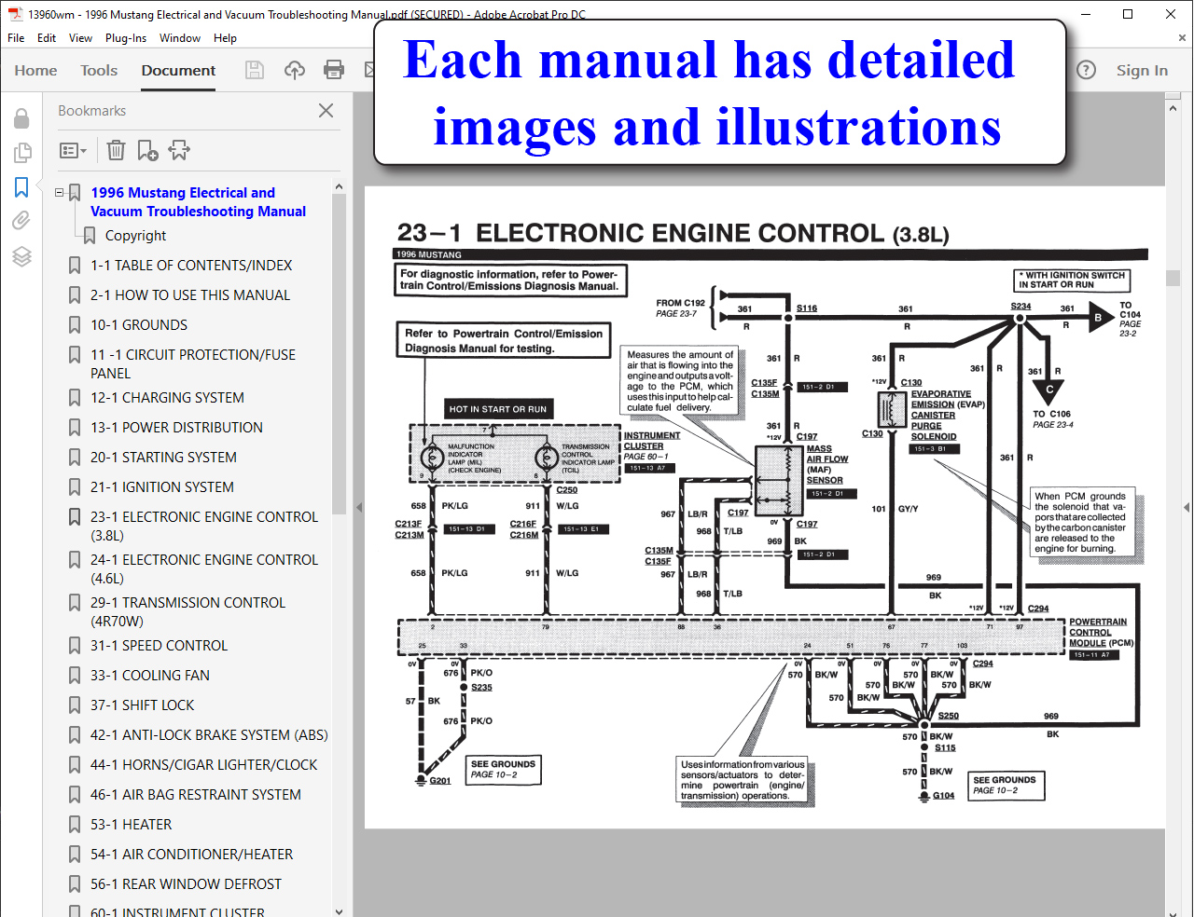Open the File menu
Screen dimensions: 1194x917
pos(16,38)
